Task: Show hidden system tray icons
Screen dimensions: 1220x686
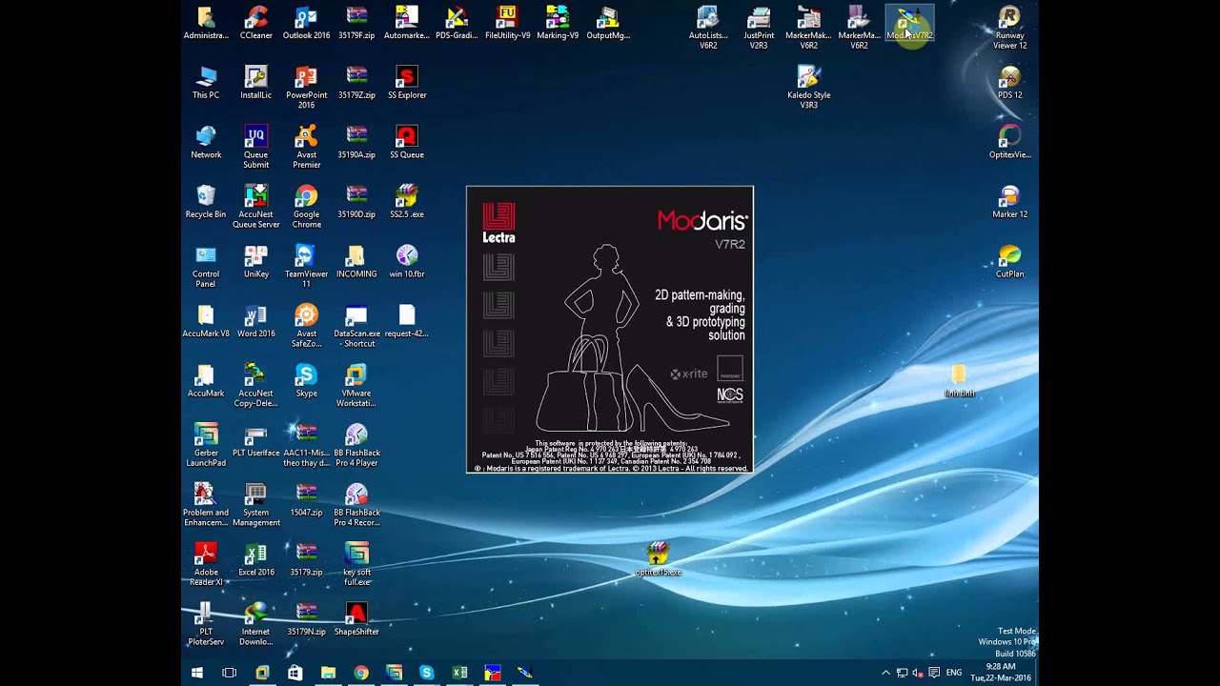Action: click(885, 673)
